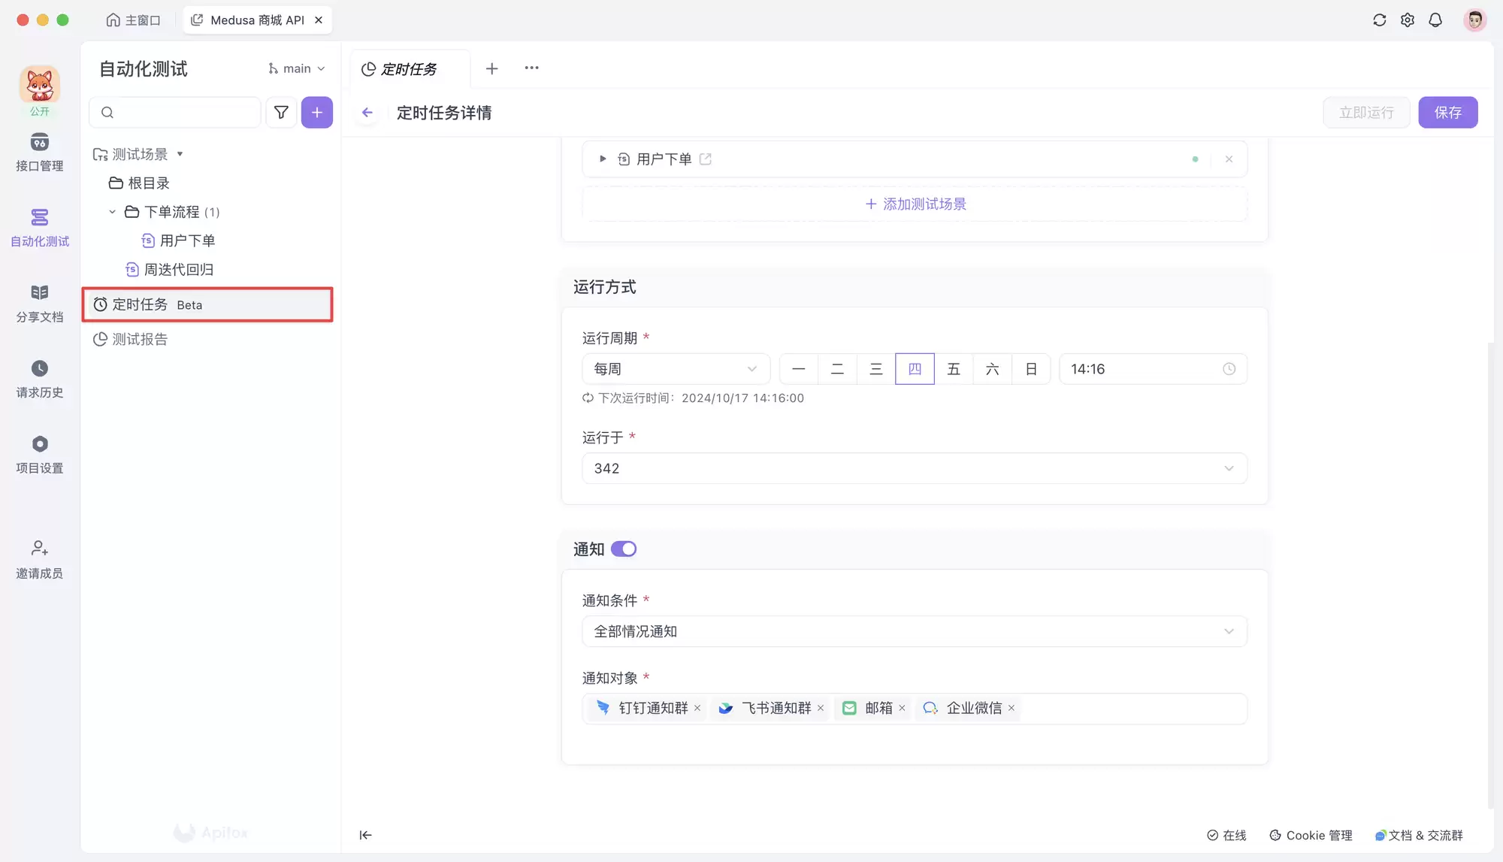The width and height of the screenshot is (1503, 862).
Task: Focus the sidebar search field
Action: 175,113
